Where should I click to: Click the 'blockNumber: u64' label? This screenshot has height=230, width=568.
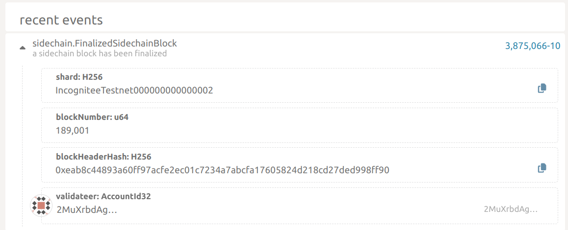[92, 117]
